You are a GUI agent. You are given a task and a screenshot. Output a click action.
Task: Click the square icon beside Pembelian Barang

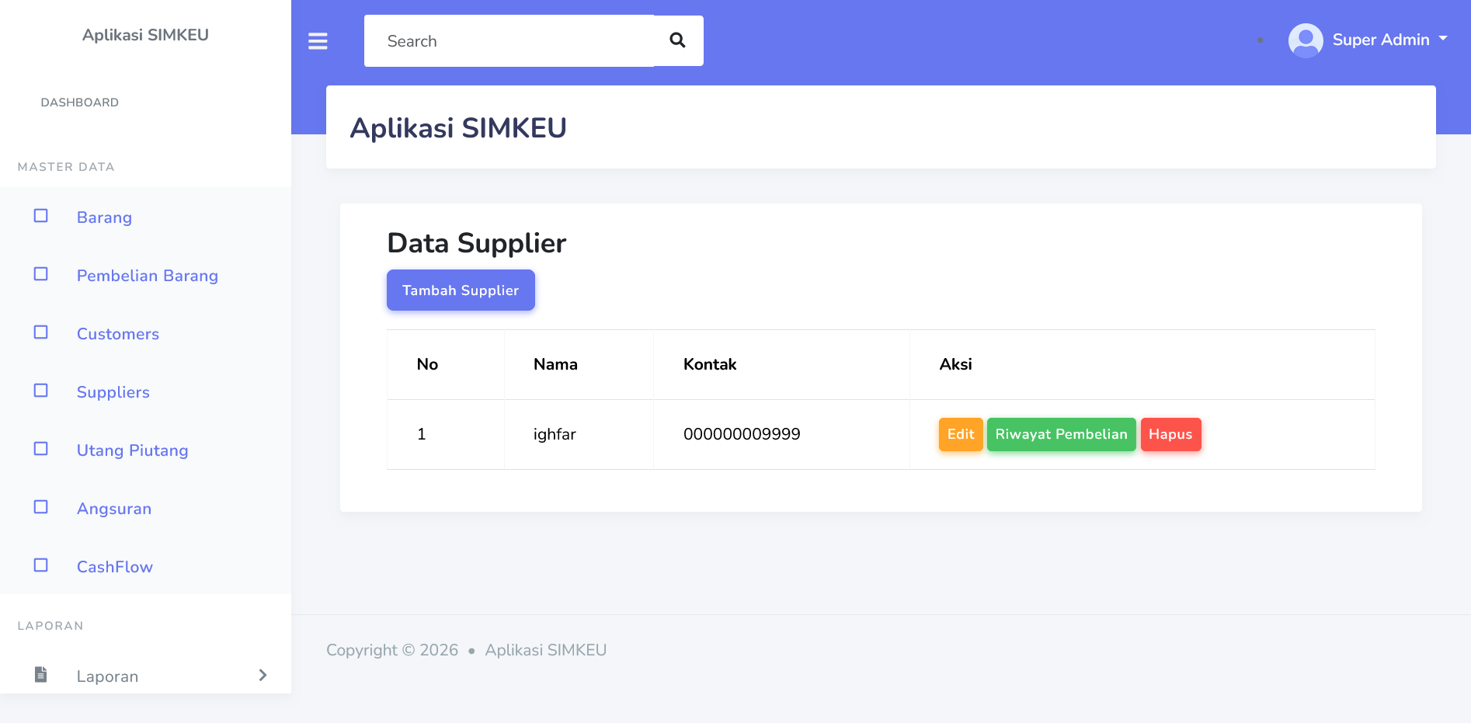pos(41,274)
